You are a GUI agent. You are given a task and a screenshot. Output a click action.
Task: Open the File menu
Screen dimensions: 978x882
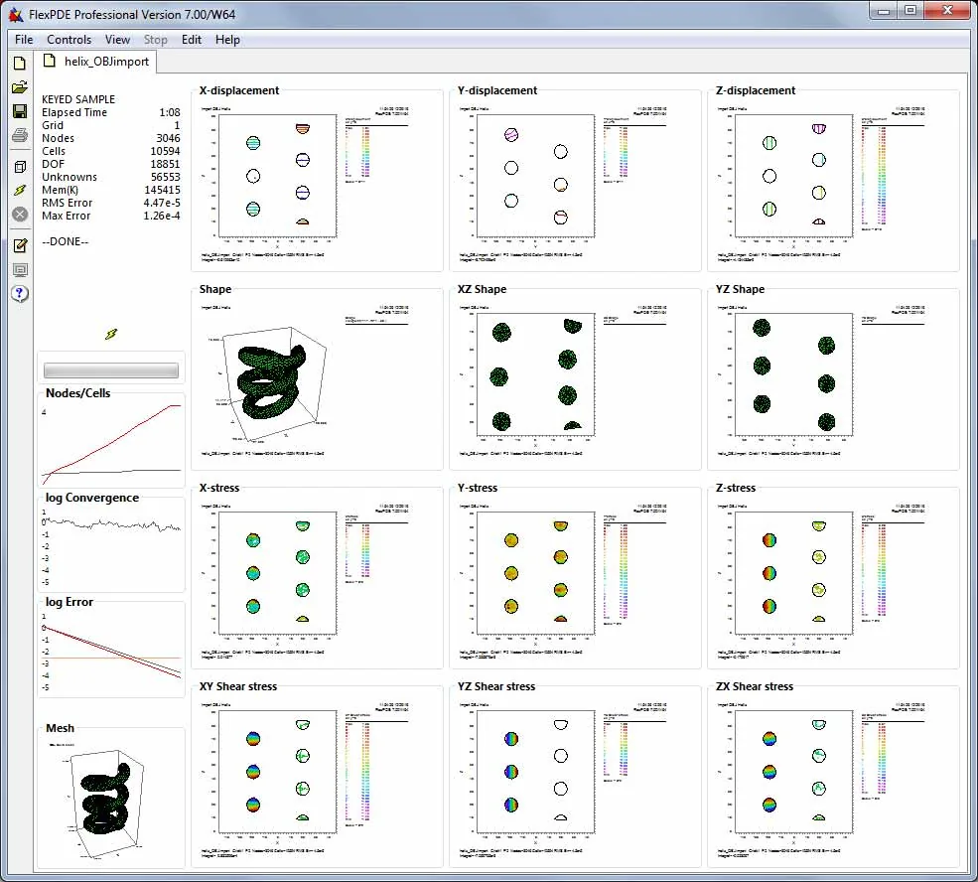24,40
